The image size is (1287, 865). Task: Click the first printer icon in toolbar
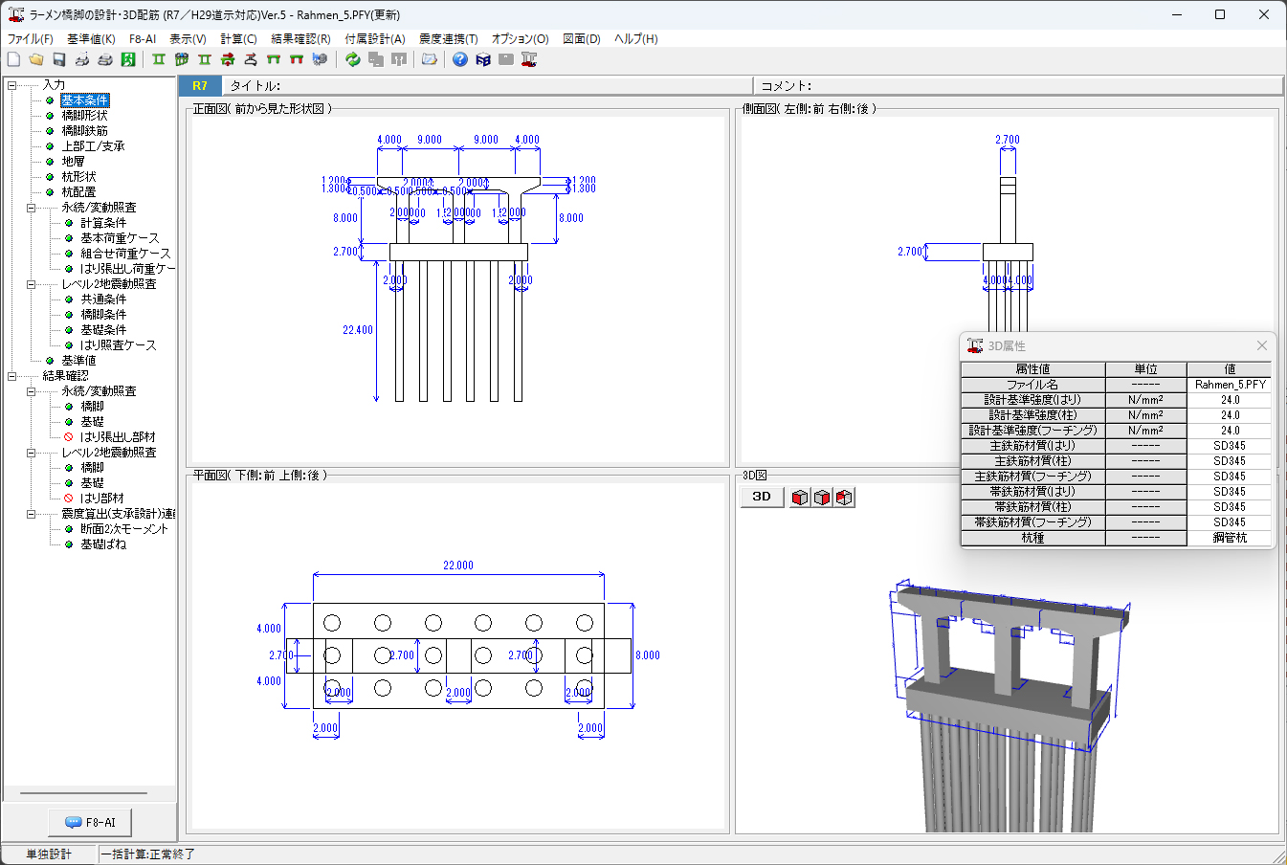click(82, 59)
